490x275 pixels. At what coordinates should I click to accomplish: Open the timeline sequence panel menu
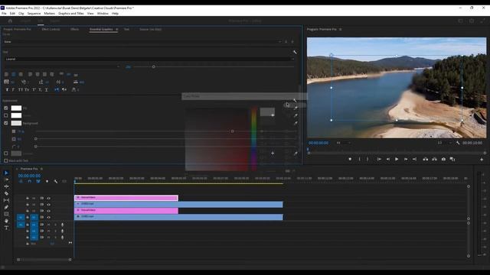[41, 169]
